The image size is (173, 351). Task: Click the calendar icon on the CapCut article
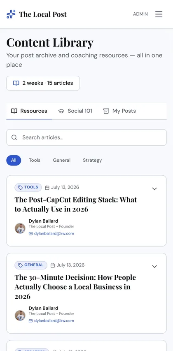[47, 188]
